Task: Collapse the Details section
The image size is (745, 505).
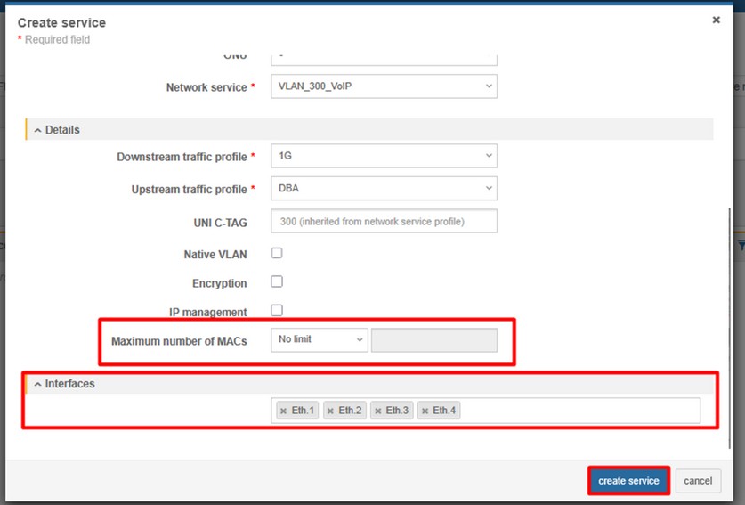Action: point(38,130)
